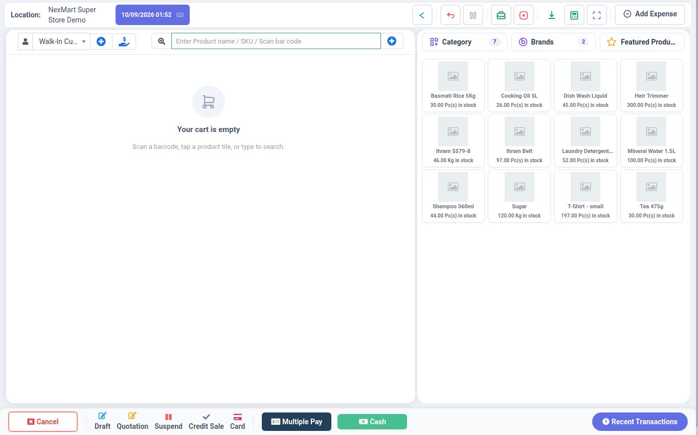Add new customer with plus icon

[101, 41]
